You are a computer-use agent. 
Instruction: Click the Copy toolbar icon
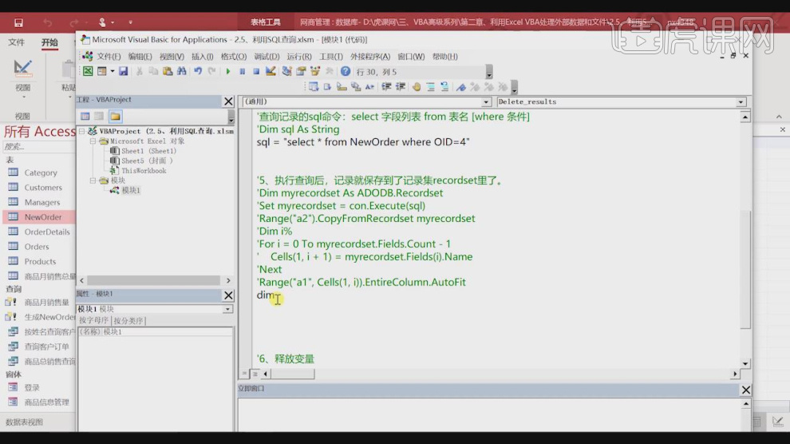[x=153, y=72]
